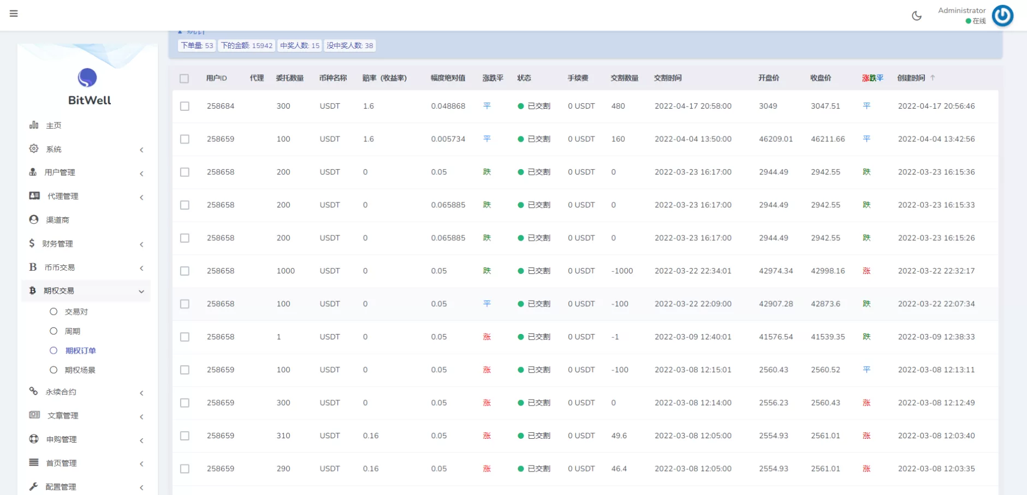Tick checkbox for 委托数量 1000 row
The width and height of the screenshot is (1027, 495).
[185, 271]
